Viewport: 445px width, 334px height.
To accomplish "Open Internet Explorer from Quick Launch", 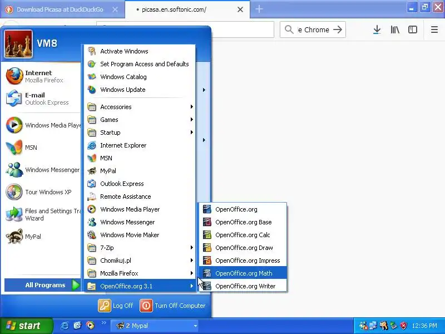I will (65, 326).
